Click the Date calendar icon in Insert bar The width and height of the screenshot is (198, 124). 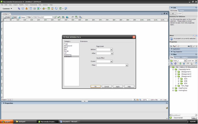click(x=49, y=9)
